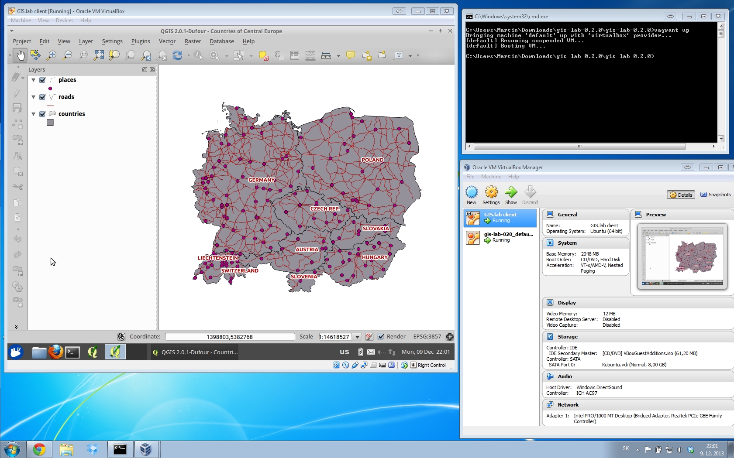This screenshot has height=458, width=734.
Task: Click the CRS status globe icon
Action: coord(450,337)
